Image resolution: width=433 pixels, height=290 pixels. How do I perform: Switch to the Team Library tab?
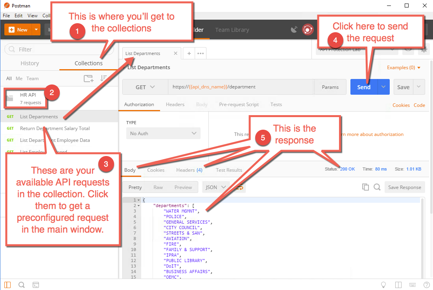[x=232, y=30]
